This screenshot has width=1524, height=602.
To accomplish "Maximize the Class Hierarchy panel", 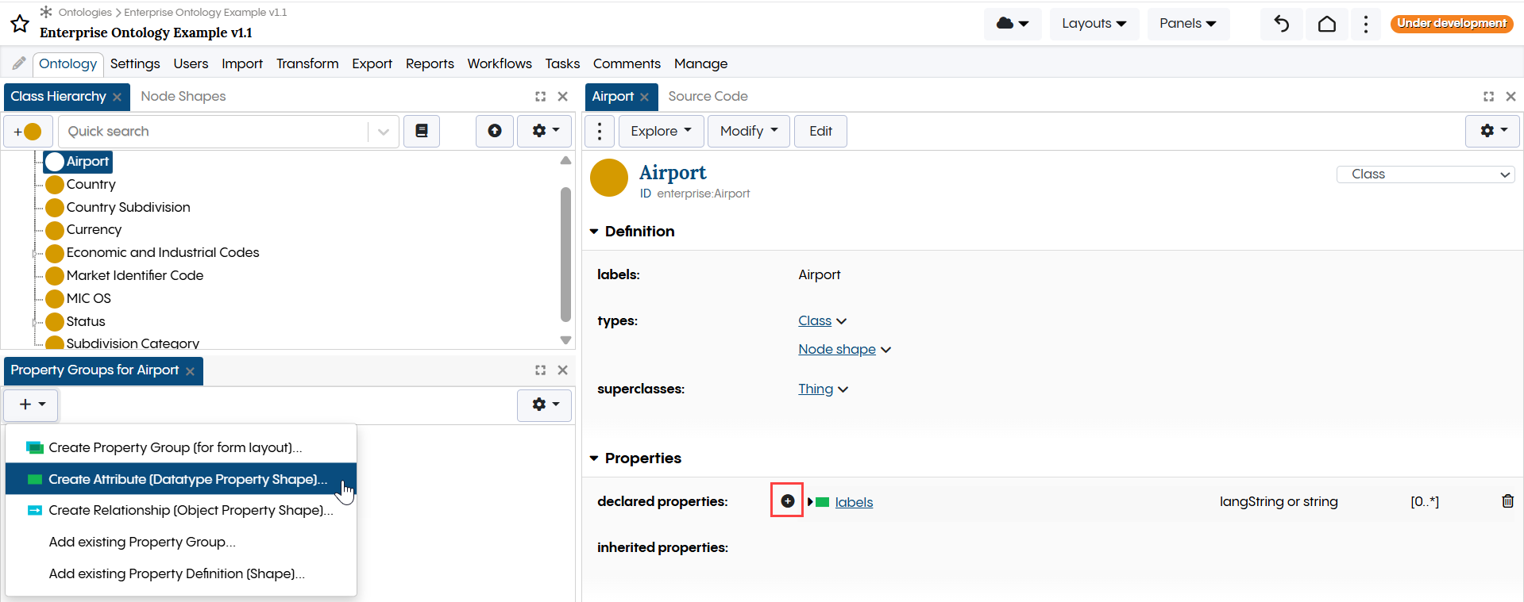I will point(540,97).
